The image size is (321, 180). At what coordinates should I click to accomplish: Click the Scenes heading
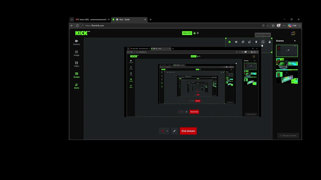pyautogui.click(x=280, y=41)
